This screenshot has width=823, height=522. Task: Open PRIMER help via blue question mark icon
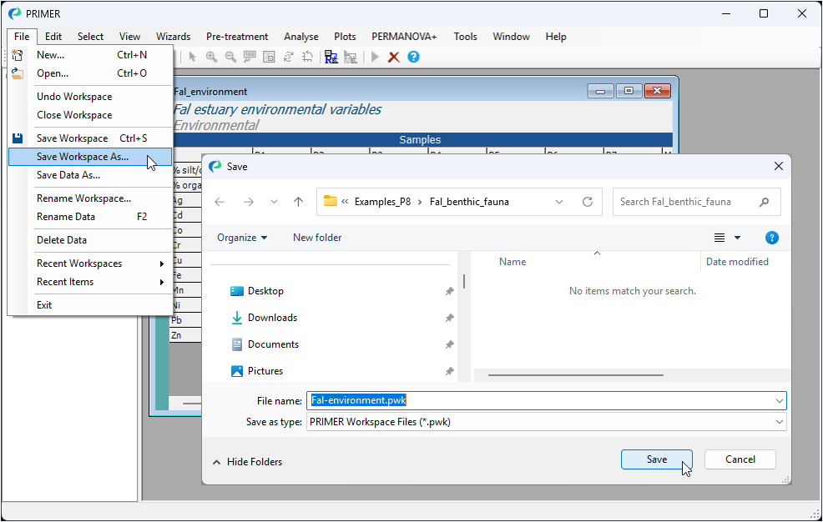[412, 57]
